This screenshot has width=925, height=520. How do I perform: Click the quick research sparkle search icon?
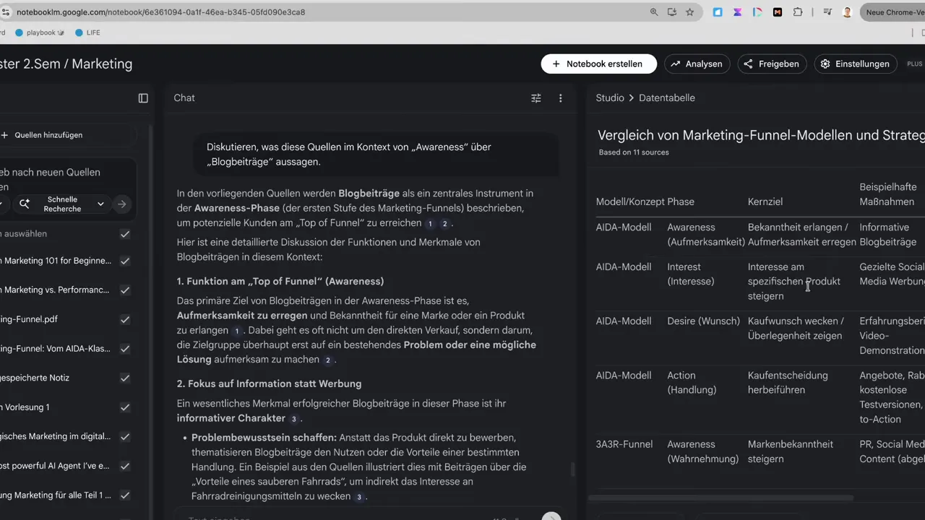[x=24, y=204]
